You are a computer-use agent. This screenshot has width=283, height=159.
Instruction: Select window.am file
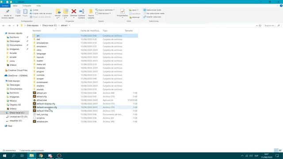click(42, 121)
